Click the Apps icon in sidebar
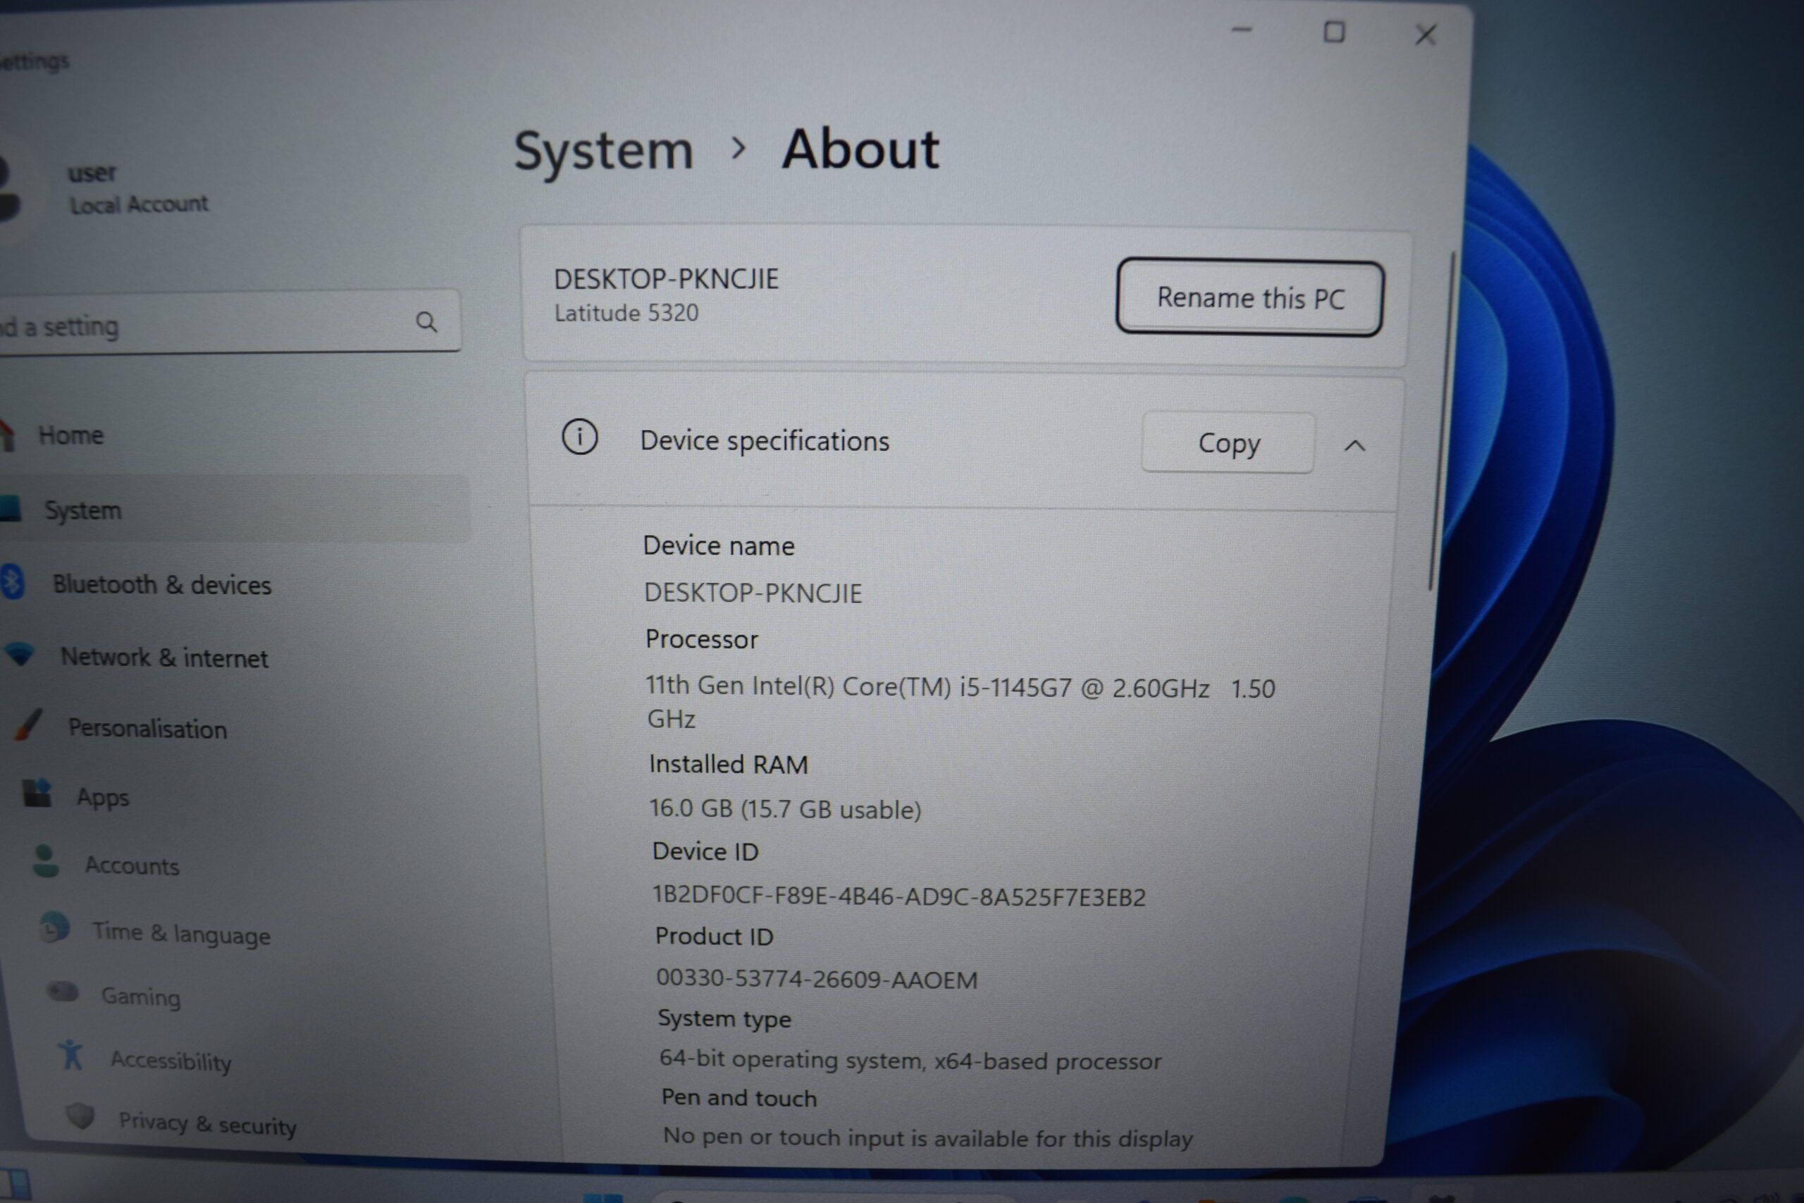The height and width of the screenshot is (1203, 1804). click(x=37, y=793)
